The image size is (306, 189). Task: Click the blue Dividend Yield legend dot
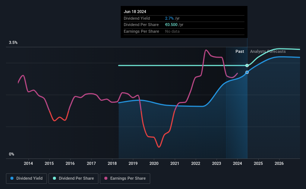12,178
